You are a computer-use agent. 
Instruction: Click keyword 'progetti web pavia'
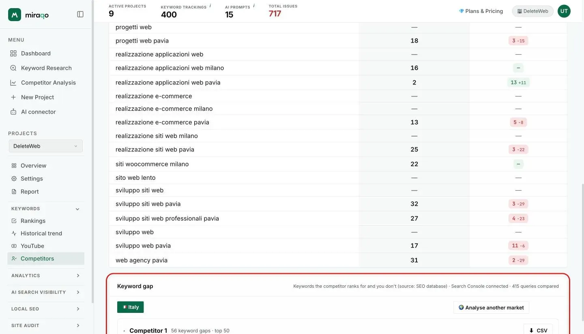point(142,41)
